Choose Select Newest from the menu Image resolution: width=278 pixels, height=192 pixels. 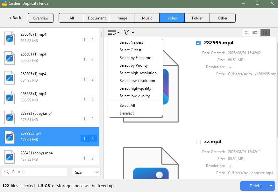point(131,42)
